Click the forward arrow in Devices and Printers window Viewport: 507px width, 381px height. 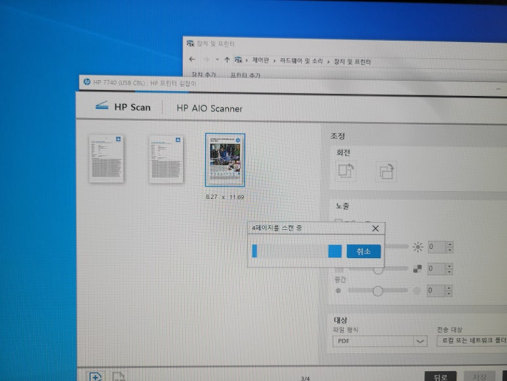(x=207, y=60)
